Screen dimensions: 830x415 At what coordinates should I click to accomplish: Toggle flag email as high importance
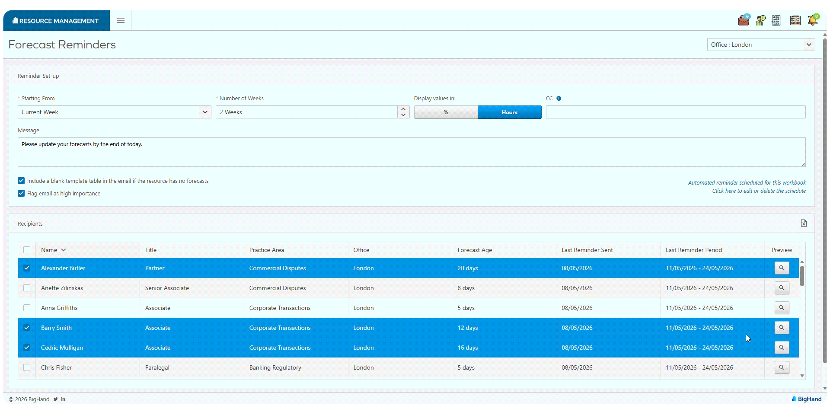[x=21, y=193]
